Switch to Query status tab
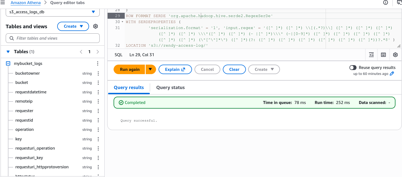This screenshot has width=402, height=177. pos(170,87)
